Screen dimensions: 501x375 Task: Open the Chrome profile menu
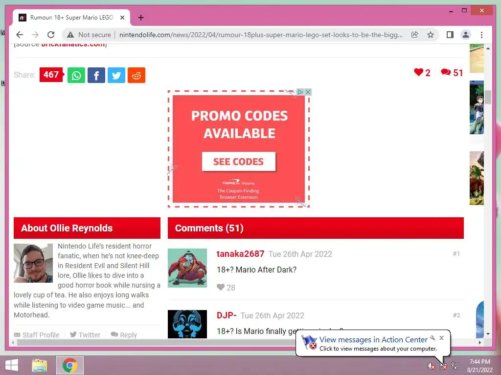pyautogui.click(x=466, y=35)
